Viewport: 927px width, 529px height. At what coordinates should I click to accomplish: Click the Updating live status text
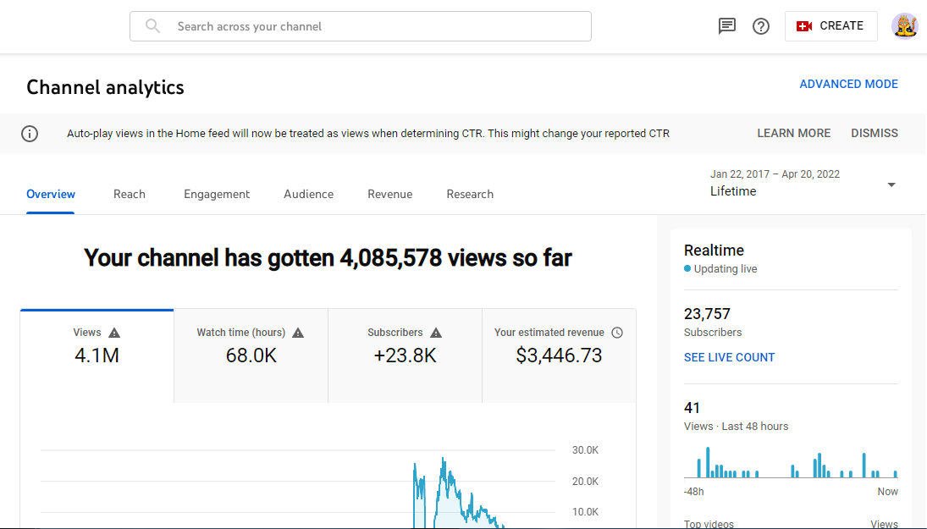click(726, 269)
